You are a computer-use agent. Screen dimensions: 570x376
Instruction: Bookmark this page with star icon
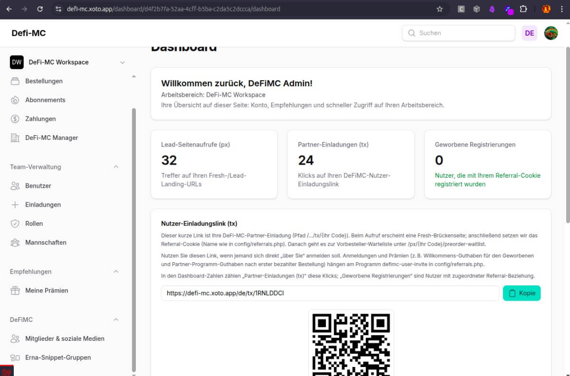440,9
